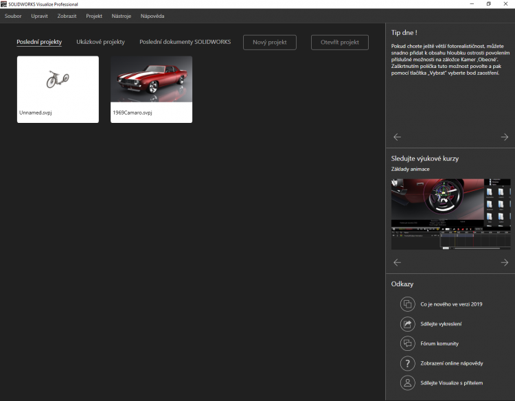
Task: Click the Otevřít projekt button
Action: click(340, 43)
